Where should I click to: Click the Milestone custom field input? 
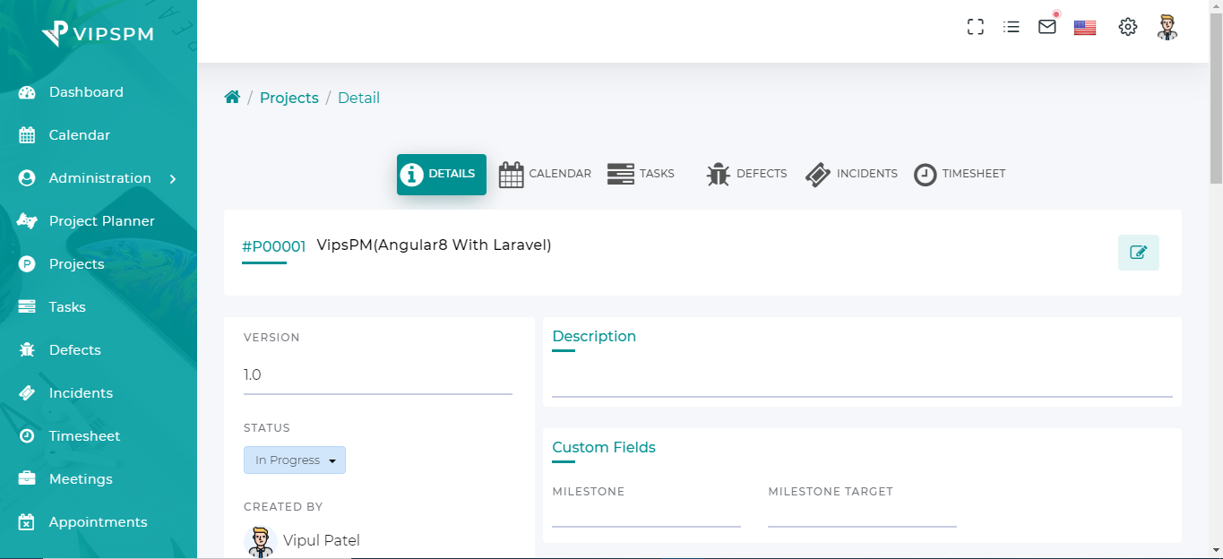pos(646,520)
